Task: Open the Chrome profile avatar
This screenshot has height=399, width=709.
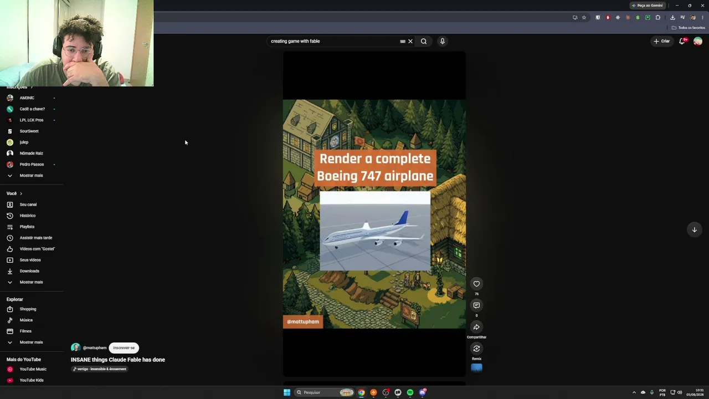Action: tap(692, 17)
